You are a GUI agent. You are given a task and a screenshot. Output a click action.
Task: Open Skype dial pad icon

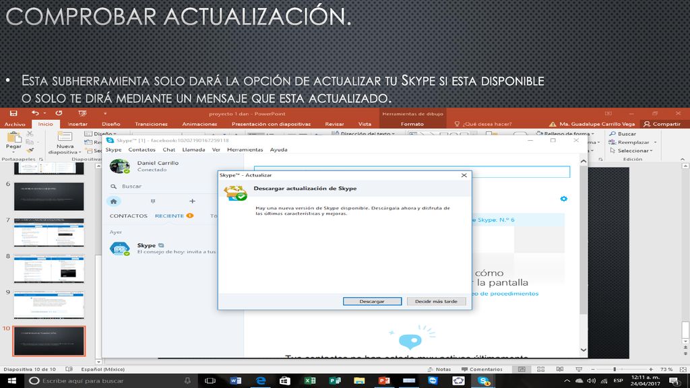tap(153, 201)
